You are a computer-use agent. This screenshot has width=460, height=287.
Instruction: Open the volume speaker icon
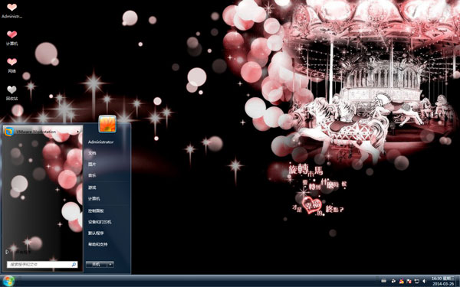(x=424, y=281)
